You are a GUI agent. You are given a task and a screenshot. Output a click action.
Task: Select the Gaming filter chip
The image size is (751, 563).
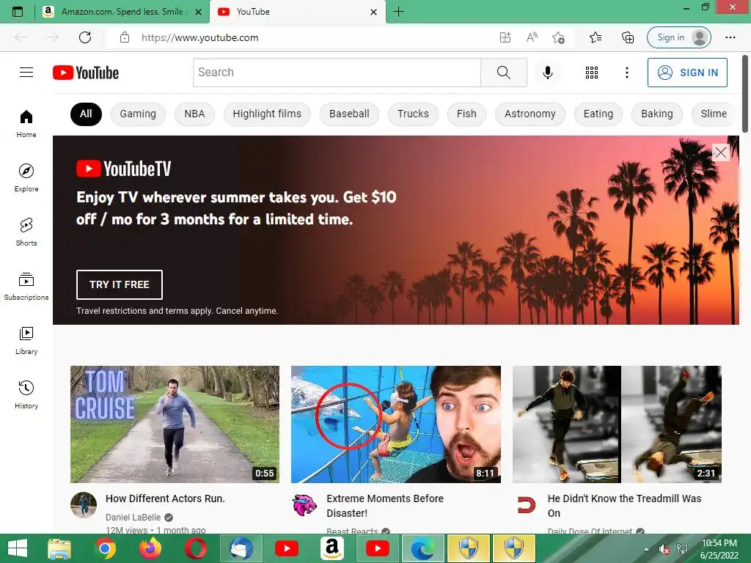[x=138, y=114]
